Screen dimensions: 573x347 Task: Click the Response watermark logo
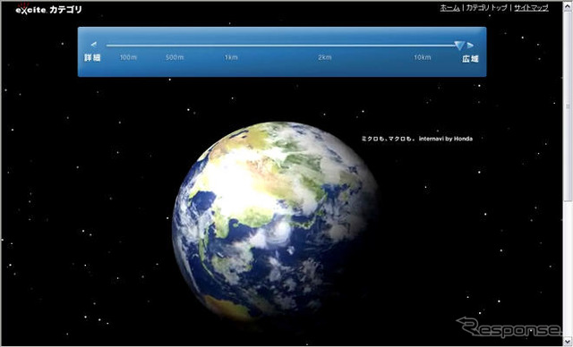click(x=509, y=327)
